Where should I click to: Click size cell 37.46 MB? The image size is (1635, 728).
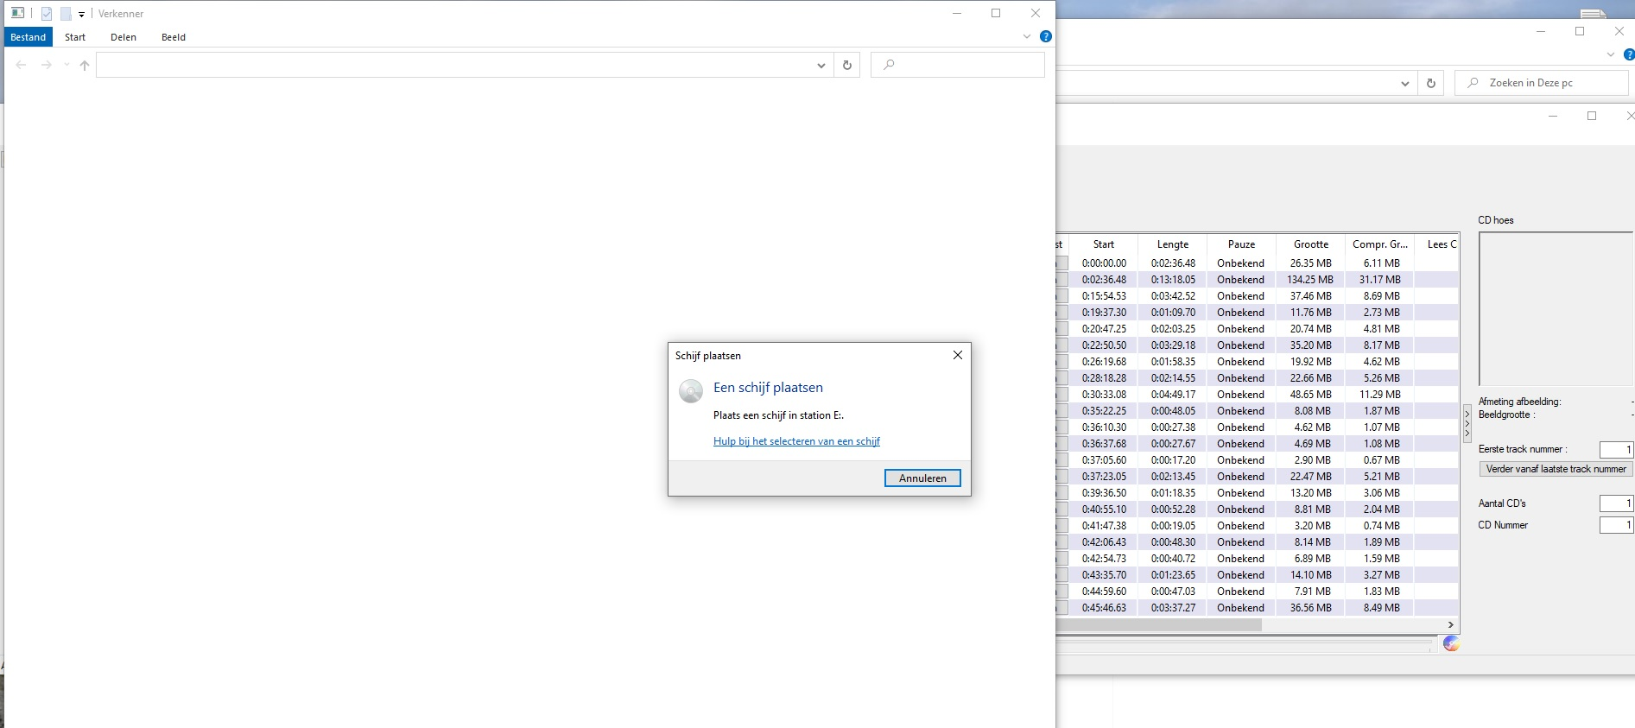pyautogui.click(x=1311, y=296)
